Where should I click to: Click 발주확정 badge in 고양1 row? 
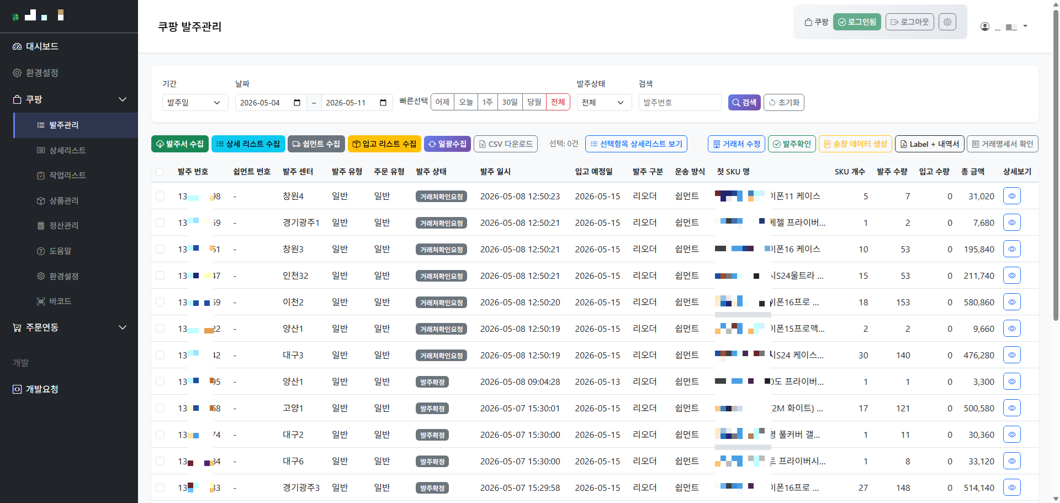[432, 409]
